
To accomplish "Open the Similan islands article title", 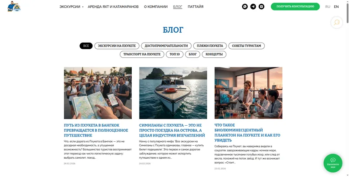I will 172,130.
